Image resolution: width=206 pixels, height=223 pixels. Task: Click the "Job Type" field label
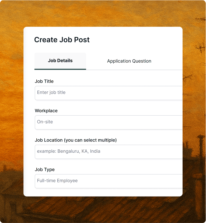[45, 169]
